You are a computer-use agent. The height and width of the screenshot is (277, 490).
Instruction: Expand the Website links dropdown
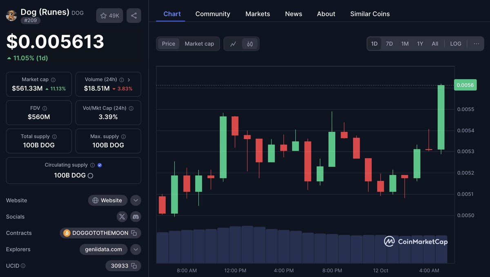pyautogui.click(x=136, y=200)
